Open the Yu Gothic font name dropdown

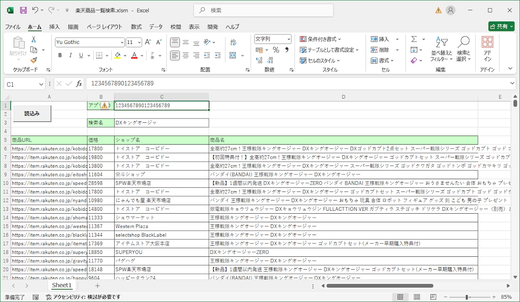(122, 42)
